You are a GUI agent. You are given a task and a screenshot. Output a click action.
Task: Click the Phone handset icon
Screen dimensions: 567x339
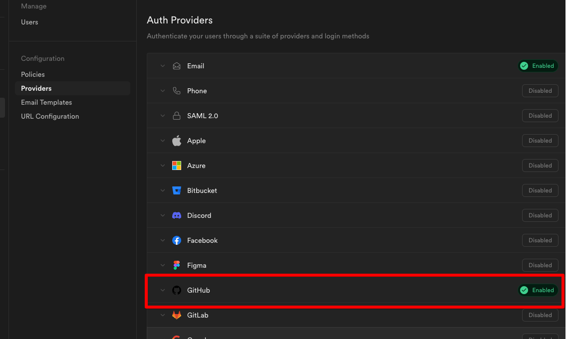(x=177, y=91)
